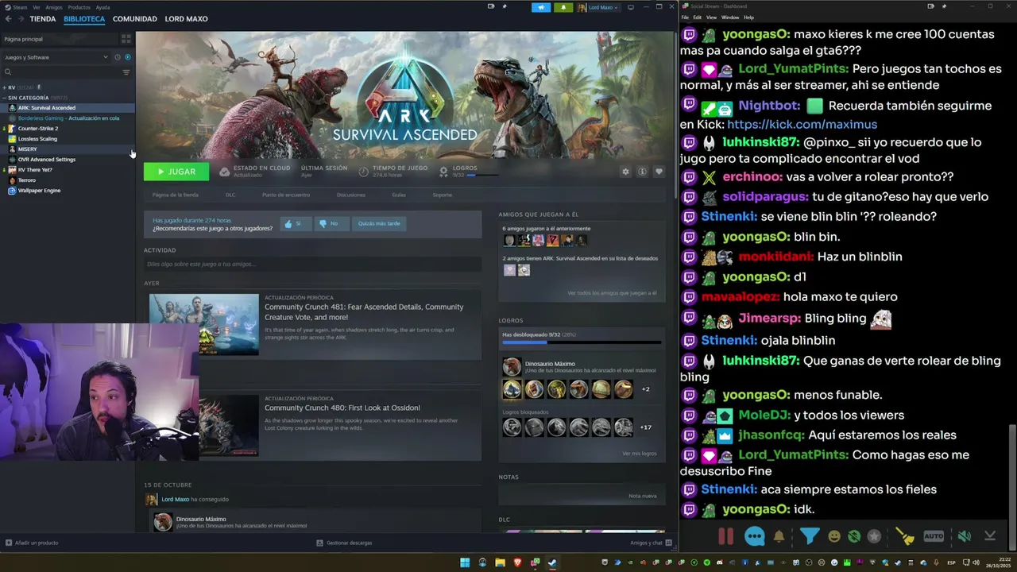Switch library to grid collections view icon
Viewport: 1017px width, 572px height.
[x=126, y=38]
